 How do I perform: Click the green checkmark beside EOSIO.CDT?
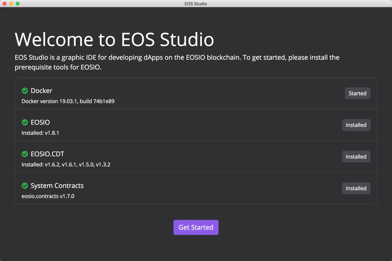[25, 154]
